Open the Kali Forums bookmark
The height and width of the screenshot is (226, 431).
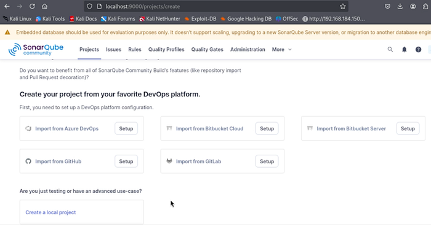coord(118,18)
